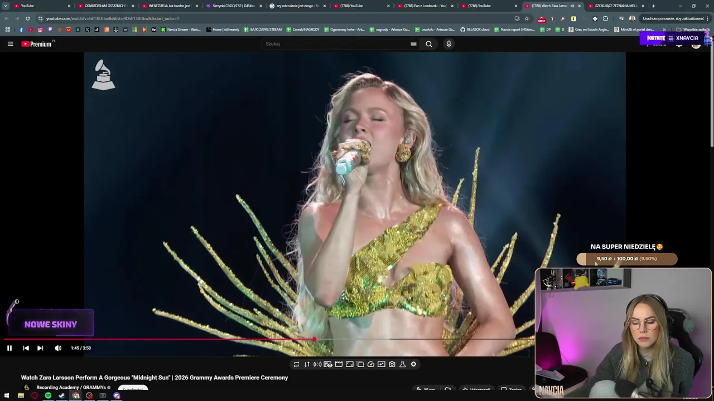Viewport: 714px width, 401px height.
Task: Switch to Skrzynki CSGO/CS2 tab
Action: tap(233, 6)
